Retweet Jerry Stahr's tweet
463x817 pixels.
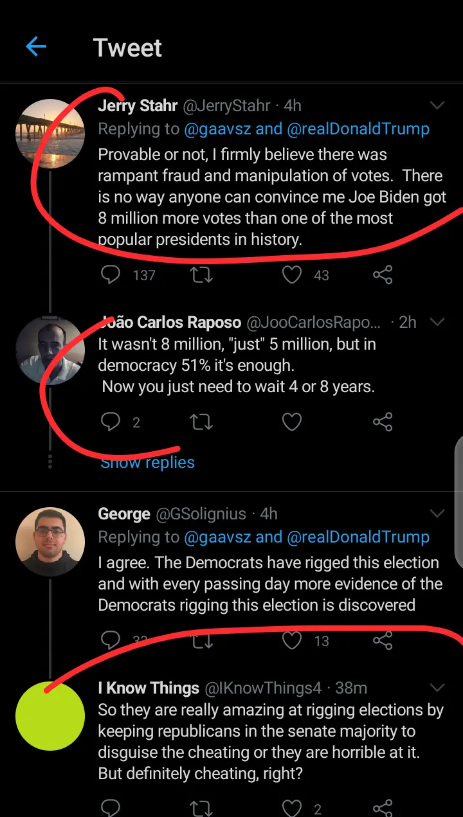pyautogui.click(x=202, y=275)
